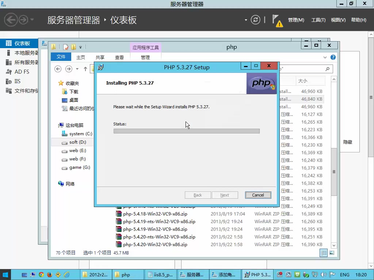374x280 pixels.
Task: Switch Explorer to details view
Action: pyautogui.click(x=324, y=253)
